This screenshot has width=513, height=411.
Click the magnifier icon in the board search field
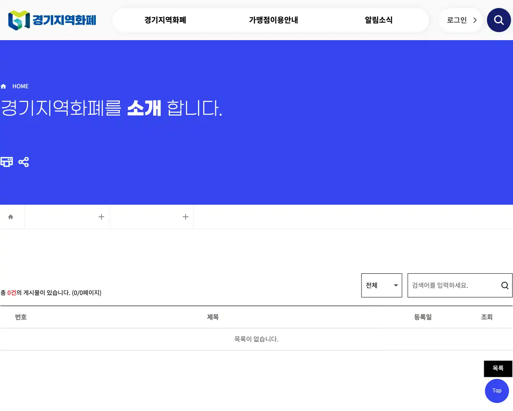504,285
